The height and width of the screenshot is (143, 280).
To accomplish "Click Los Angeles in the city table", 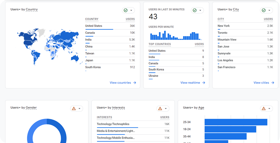I will 225,60.
